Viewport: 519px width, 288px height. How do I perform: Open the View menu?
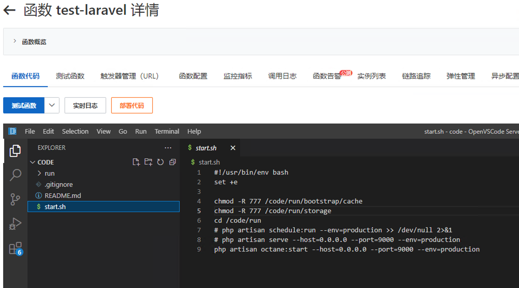click(x=103, y=131)
